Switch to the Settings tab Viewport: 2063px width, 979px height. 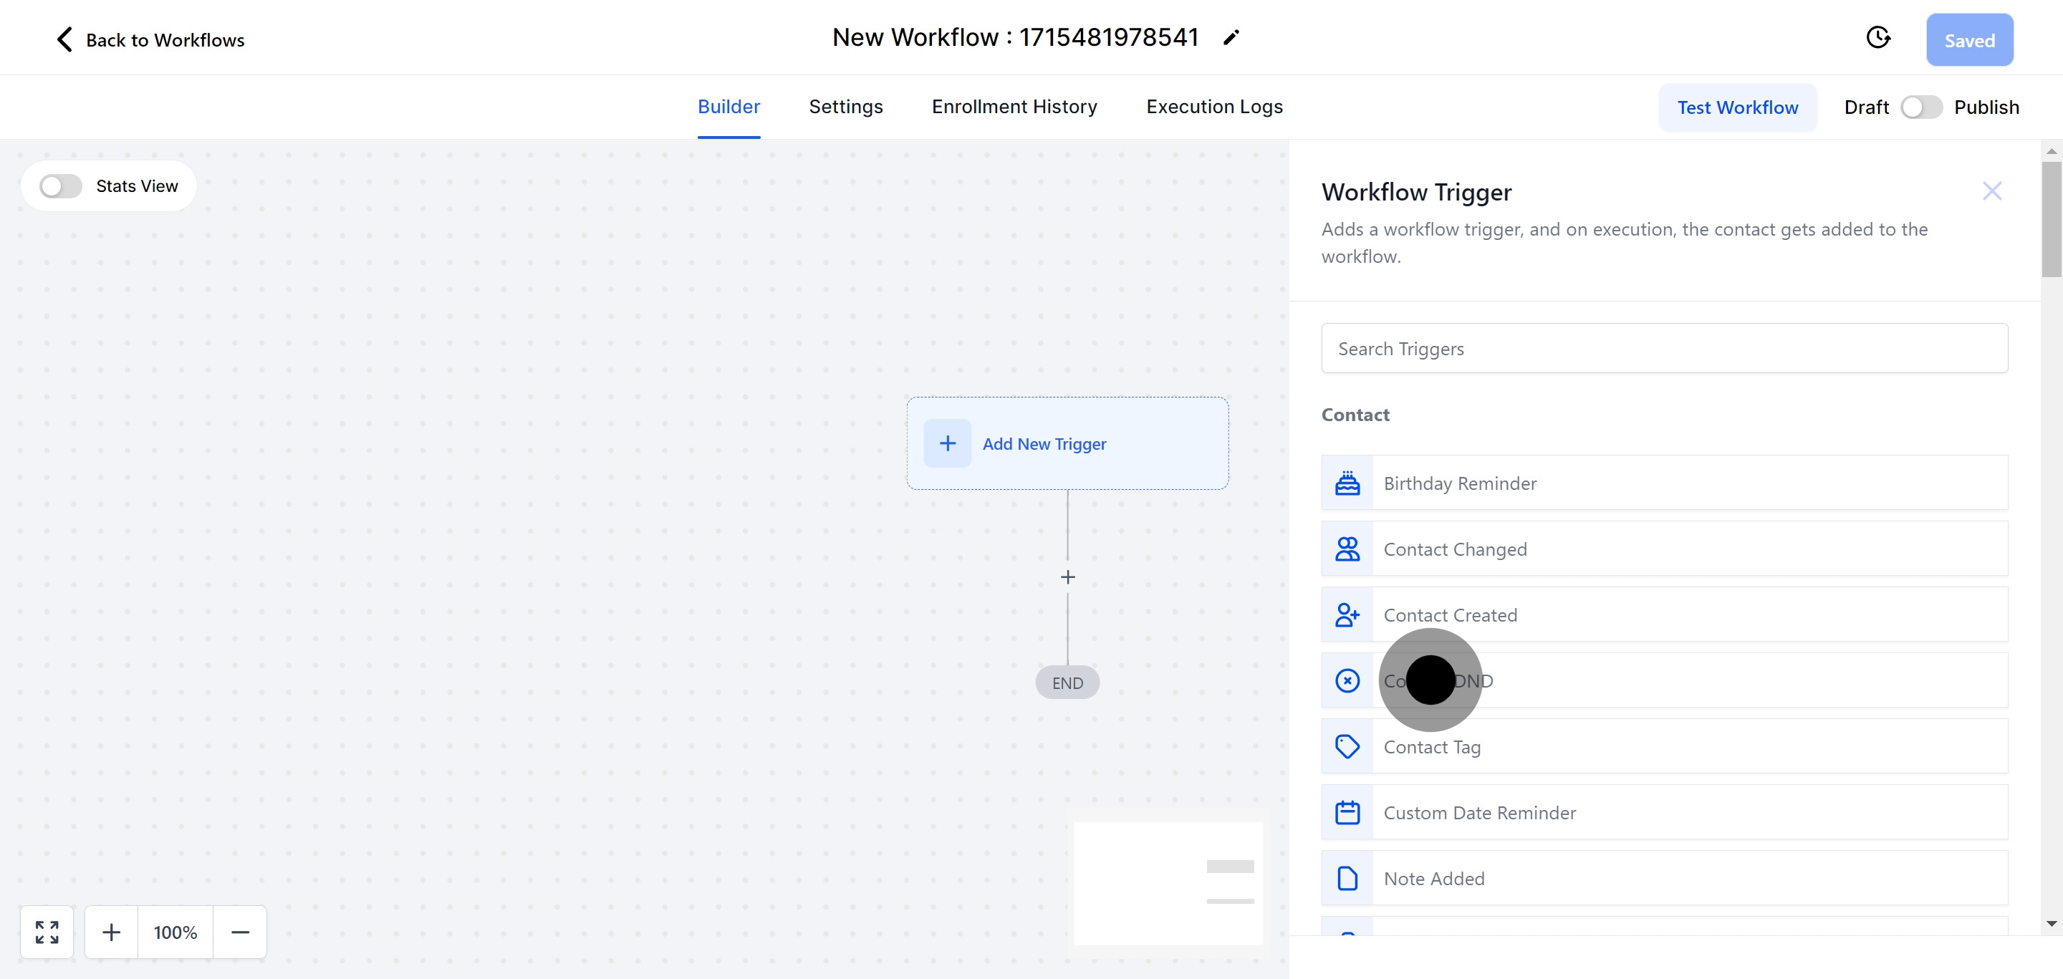point(845,107)
